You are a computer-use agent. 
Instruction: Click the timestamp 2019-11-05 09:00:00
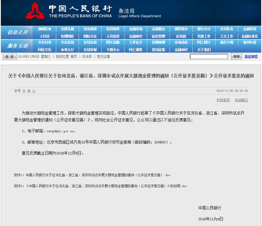click(x=232, y=91)
